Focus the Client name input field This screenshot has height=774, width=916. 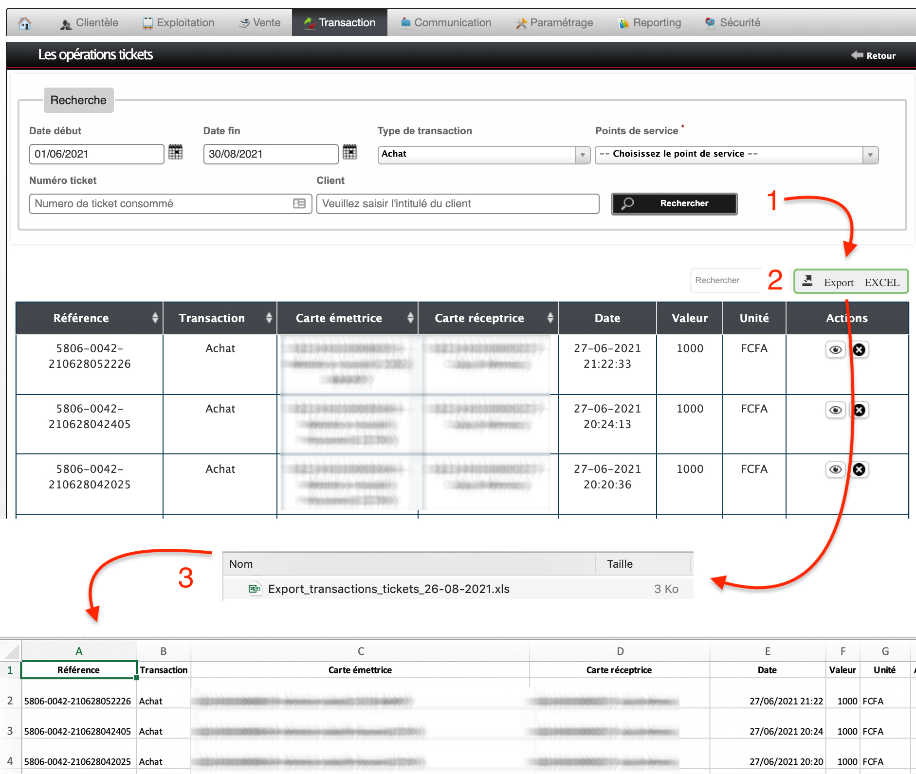[457, 204]
